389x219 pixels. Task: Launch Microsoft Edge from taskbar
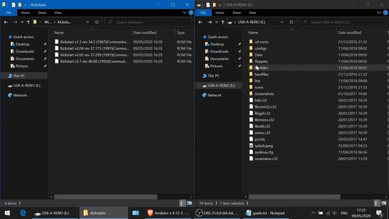[x=23, y=213]
